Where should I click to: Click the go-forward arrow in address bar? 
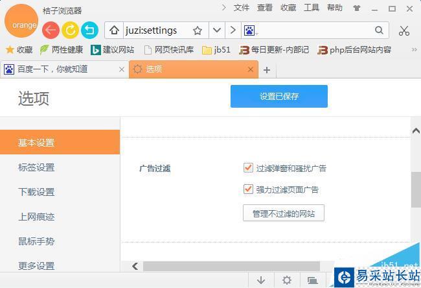233,30
